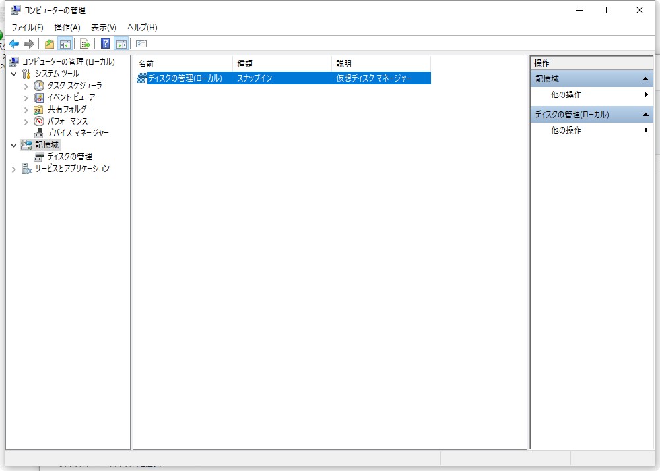
Task: Select サービスとアプリケーション in the tree
Action: click(72, 169)
